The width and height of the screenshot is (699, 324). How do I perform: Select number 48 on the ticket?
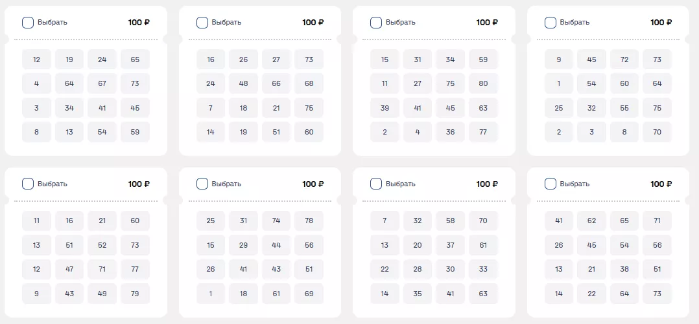coord(243,83)
